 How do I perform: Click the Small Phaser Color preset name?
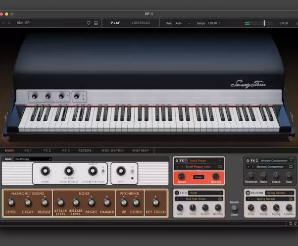198,167
